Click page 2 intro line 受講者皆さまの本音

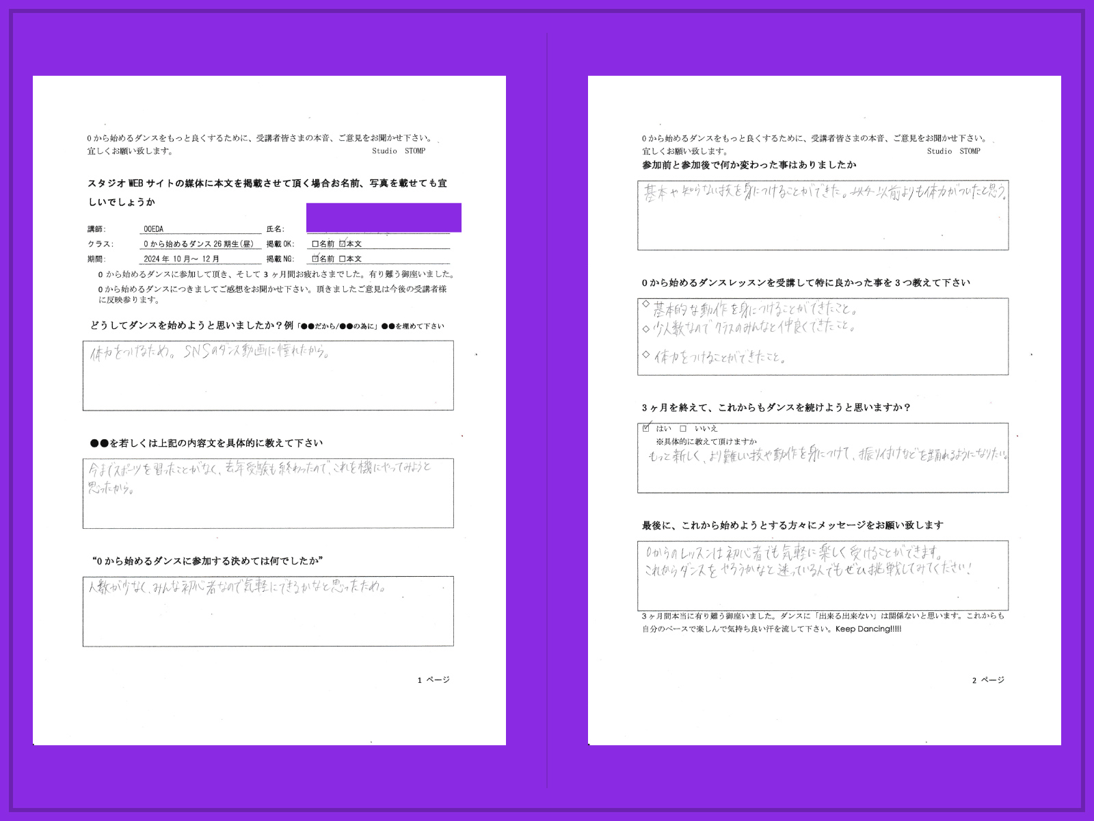814,138
